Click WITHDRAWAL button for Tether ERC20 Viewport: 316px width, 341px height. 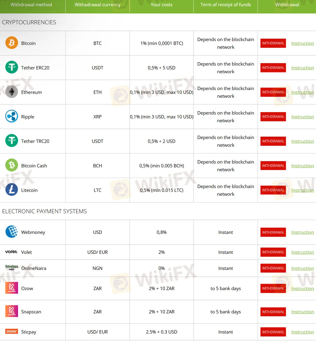(273, 68)
